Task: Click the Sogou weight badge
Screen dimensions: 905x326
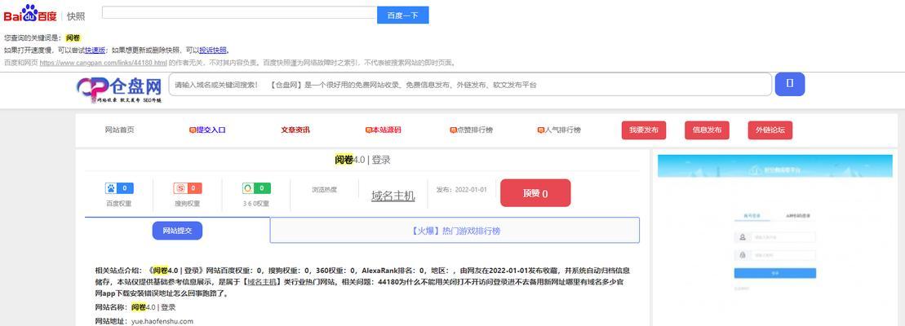Action: click(x=188, y=188)
